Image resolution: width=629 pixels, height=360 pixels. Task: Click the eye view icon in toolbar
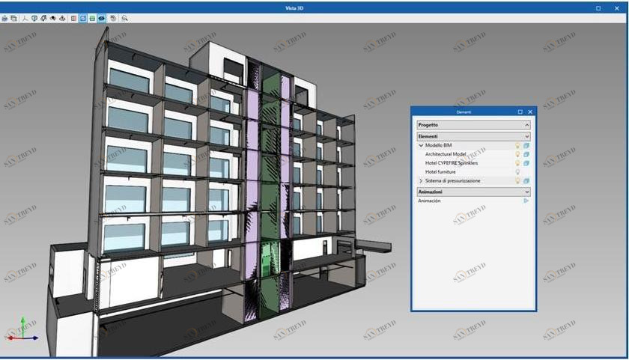click(101, 17)
